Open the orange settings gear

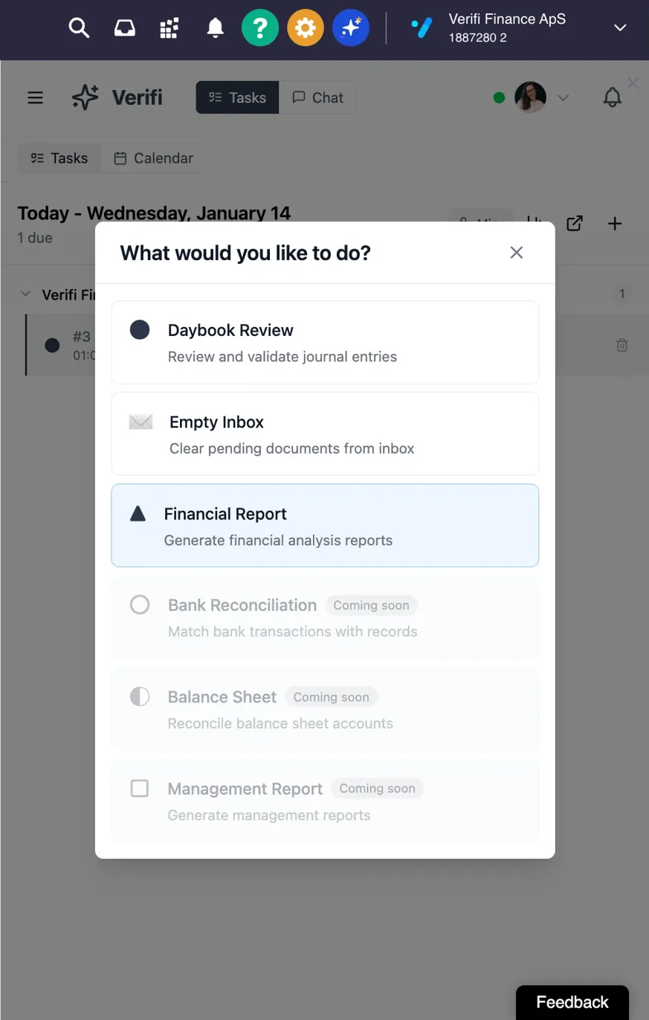[306, 28]
